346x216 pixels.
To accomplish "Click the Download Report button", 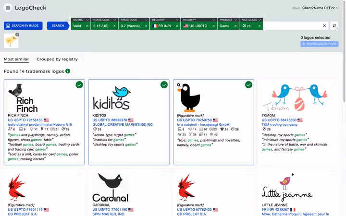I will tap(319, 44).
